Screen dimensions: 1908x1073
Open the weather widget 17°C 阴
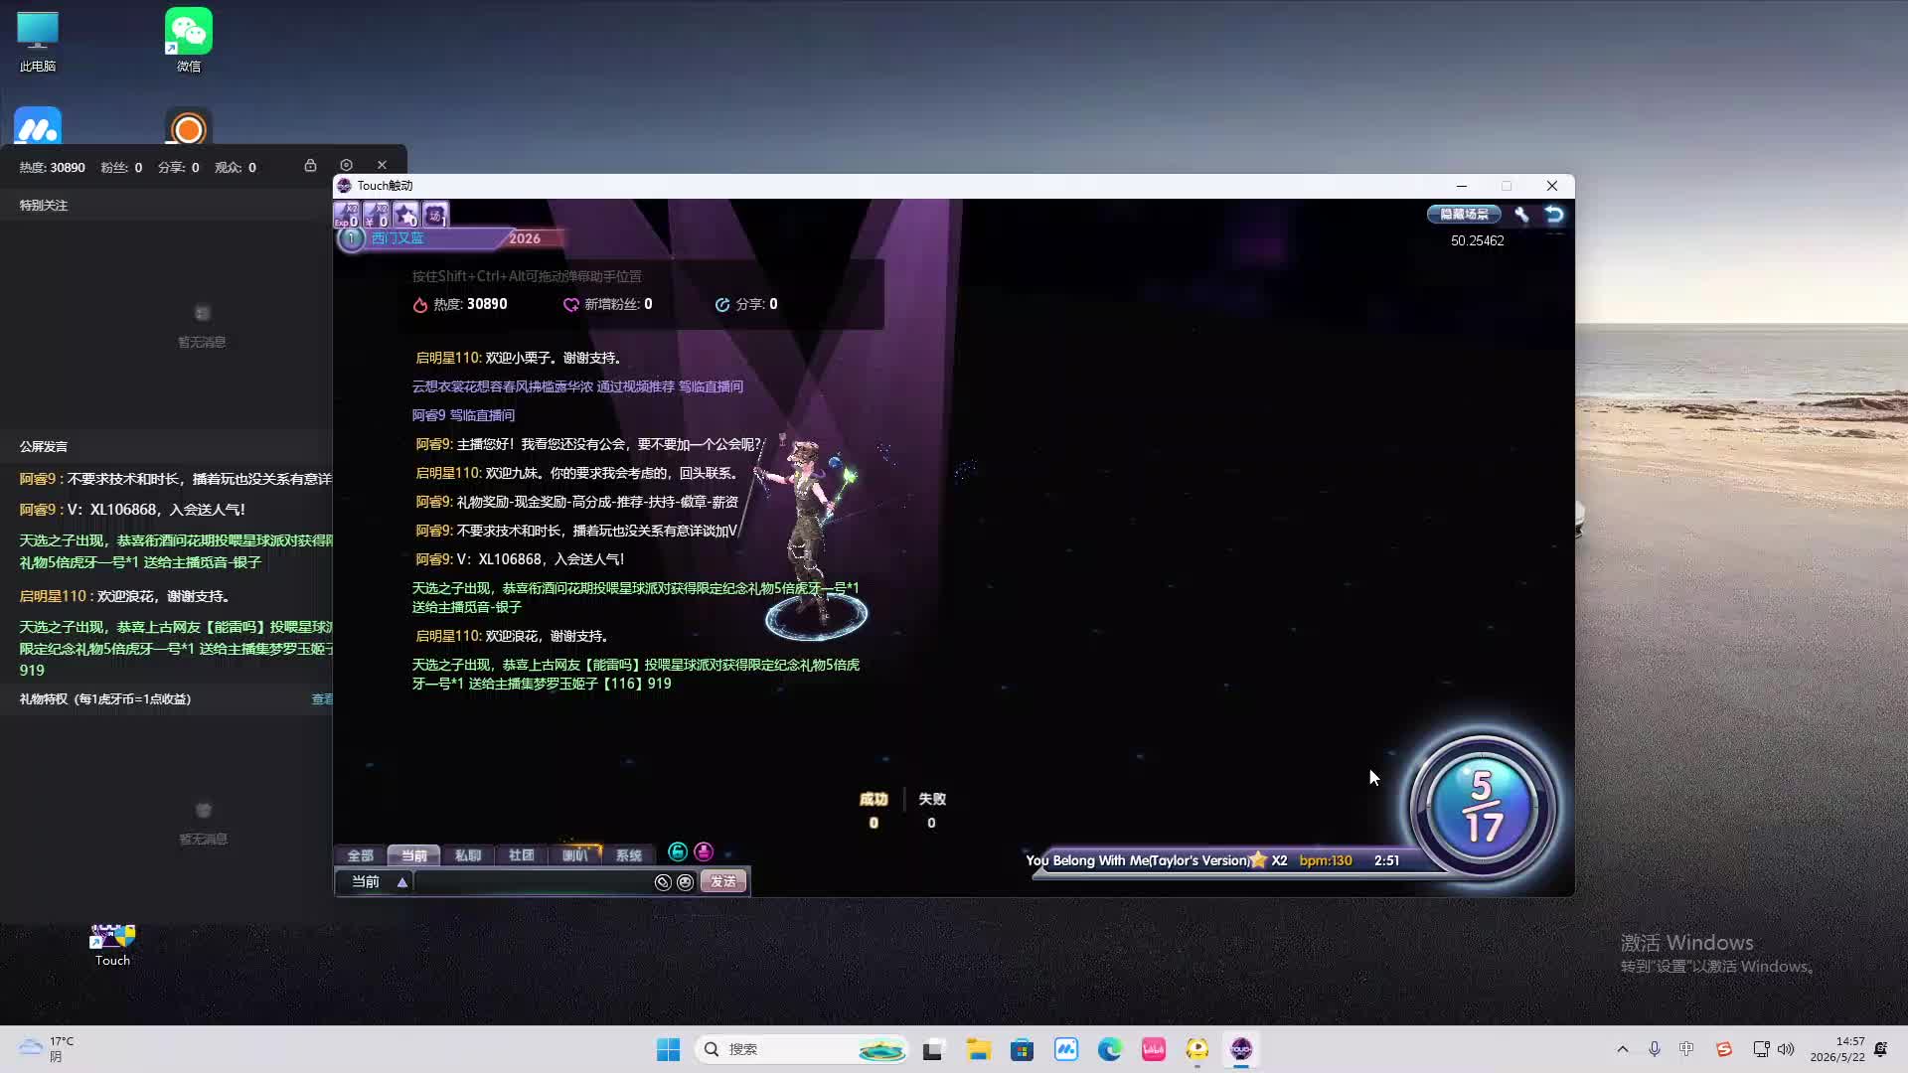47,1050
